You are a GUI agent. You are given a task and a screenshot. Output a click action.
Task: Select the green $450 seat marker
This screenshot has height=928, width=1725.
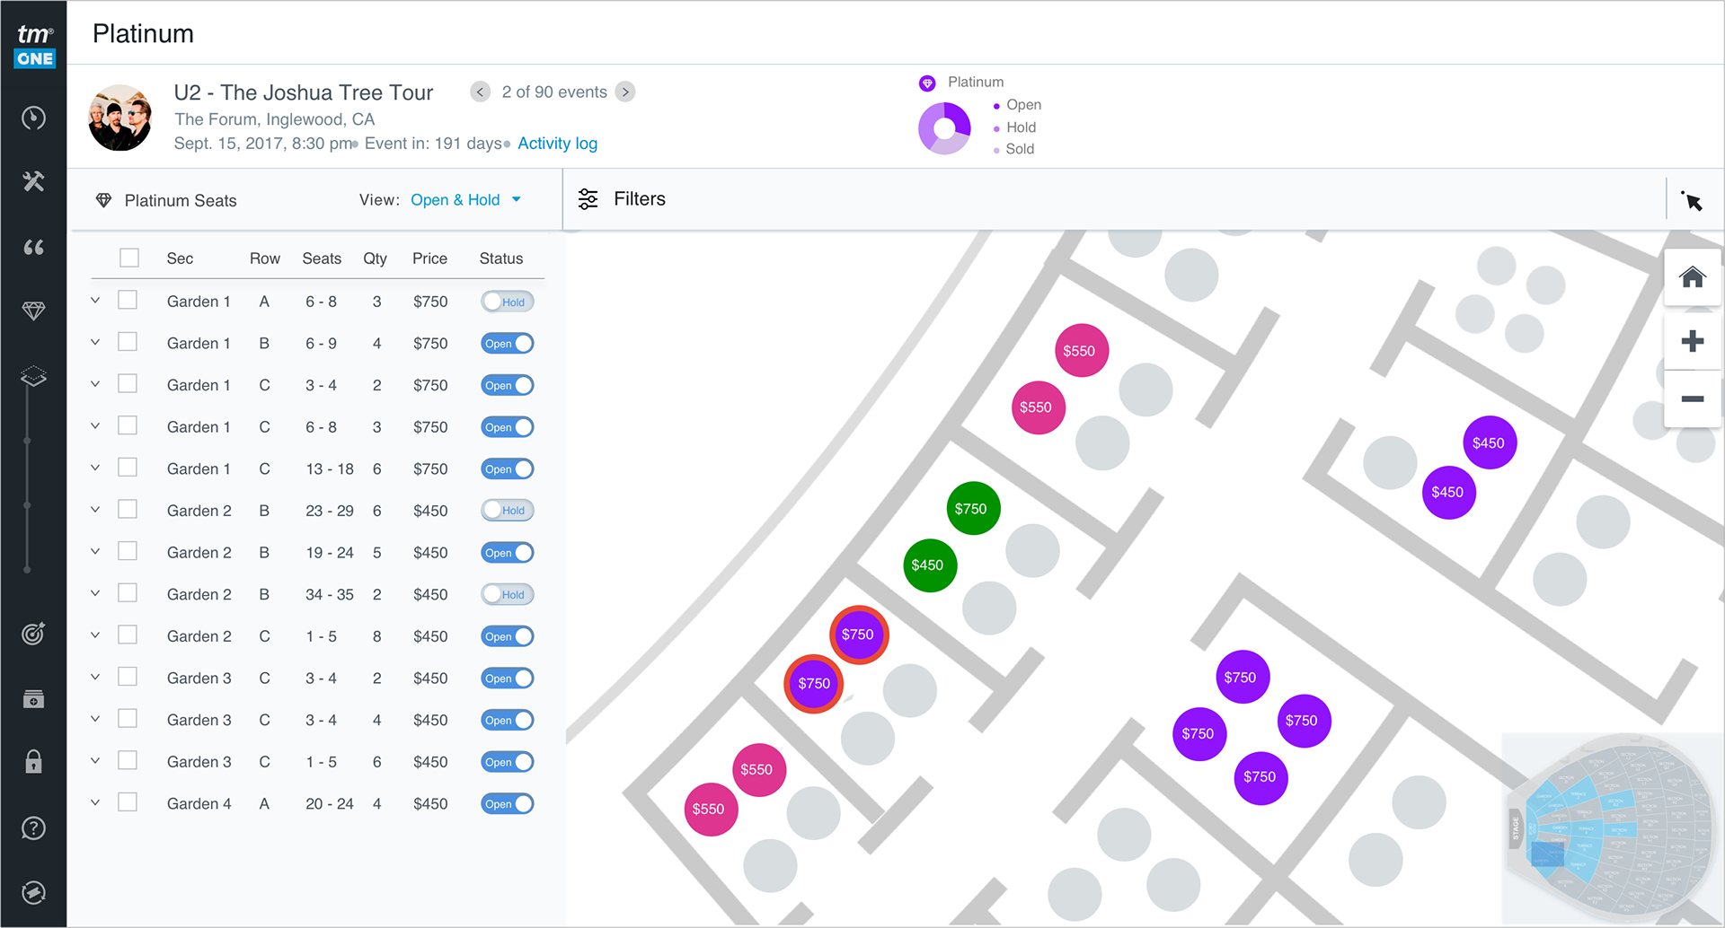pos(928,565)
